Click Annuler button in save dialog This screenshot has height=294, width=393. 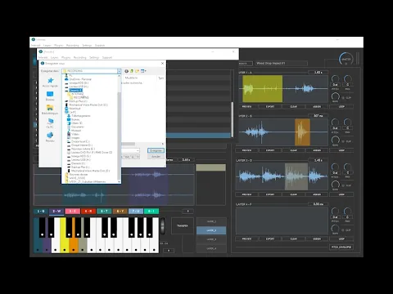156,157
